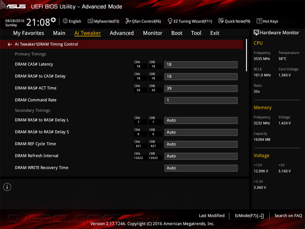Click the memory frequency 3232 MHz value

(x=262, y=123)
